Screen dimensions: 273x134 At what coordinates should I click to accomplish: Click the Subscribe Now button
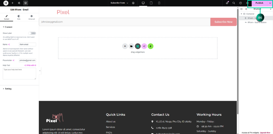(x=224, y=22)
